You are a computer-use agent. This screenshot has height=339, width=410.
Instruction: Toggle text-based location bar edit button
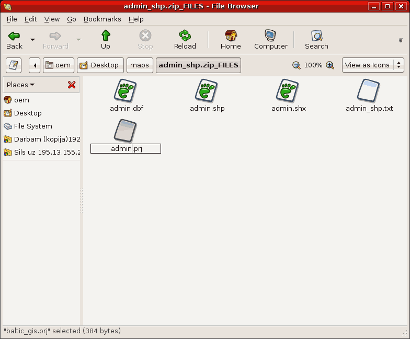point(14,65)
